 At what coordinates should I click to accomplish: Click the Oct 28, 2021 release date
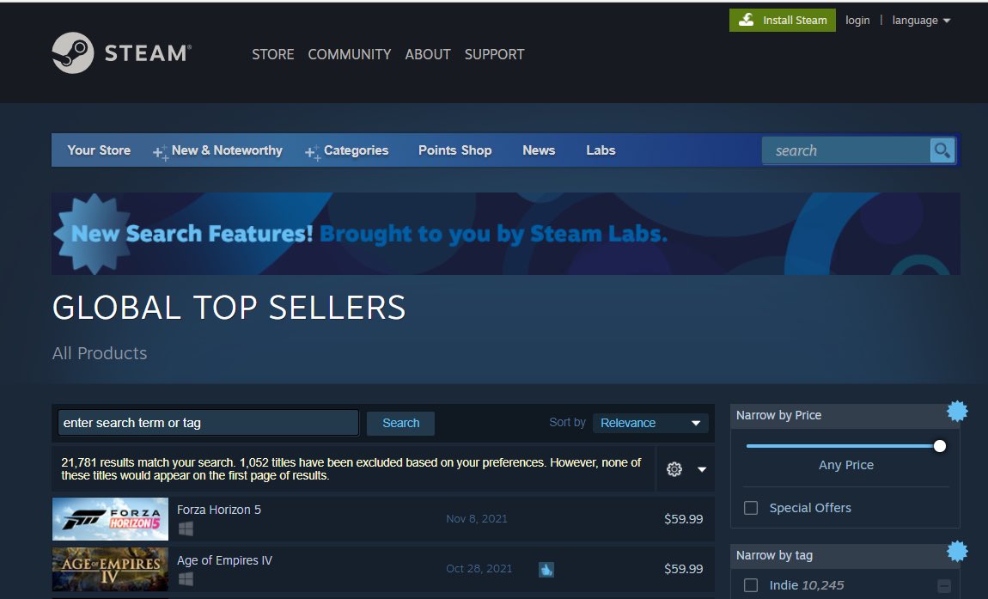(x=479, y=568)
